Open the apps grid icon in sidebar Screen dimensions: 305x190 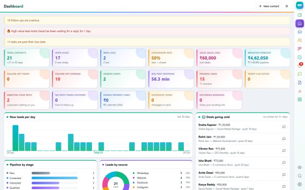click(299, 100)
